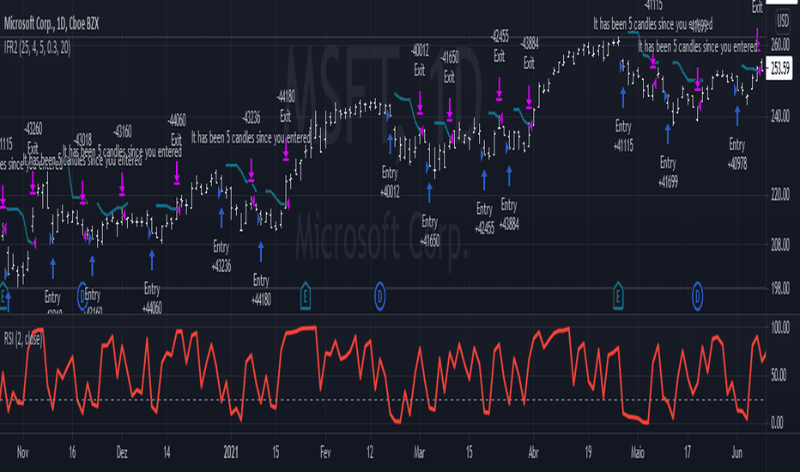The width and height of the screenshot is (800, 472).
Task: Click the dividend D marker near Maio 17
Action: [697, 296]
